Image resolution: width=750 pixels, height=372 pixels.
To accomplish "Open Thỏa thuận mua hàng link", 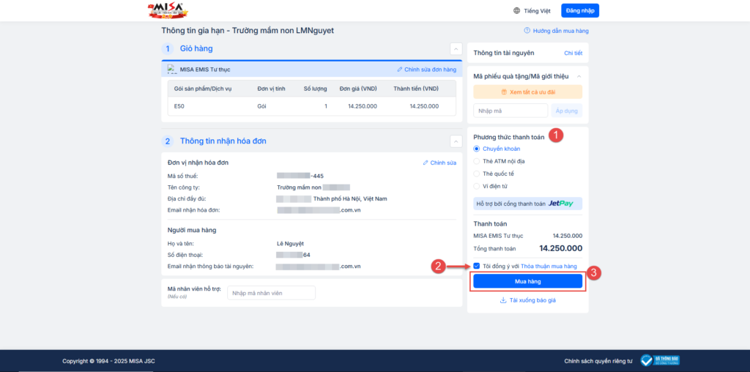I will (549, 267).
